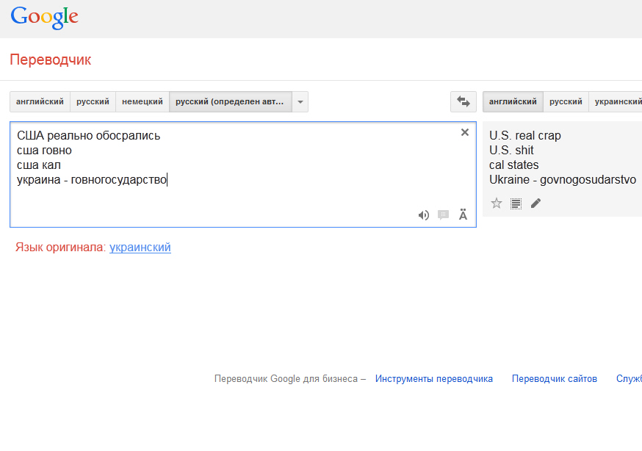Select английский as source language

tap(40, 101)
